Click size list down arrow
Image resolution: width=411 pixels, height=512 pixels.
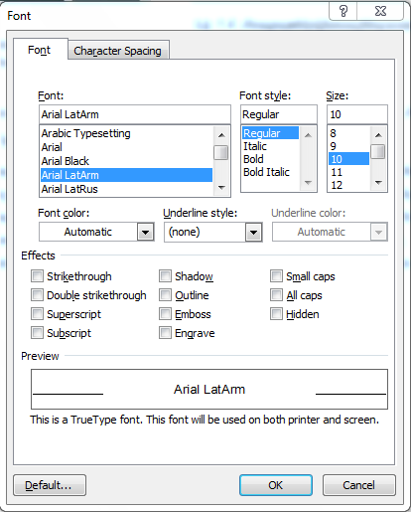tap(378, 183)
